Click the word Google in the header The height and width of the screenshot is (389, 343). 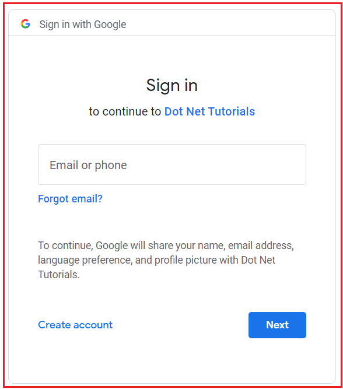pos(110,24)
